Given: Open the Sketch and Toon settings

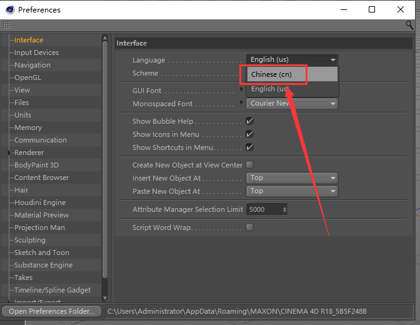Looking at the screenshot, I should coord(42,252).
